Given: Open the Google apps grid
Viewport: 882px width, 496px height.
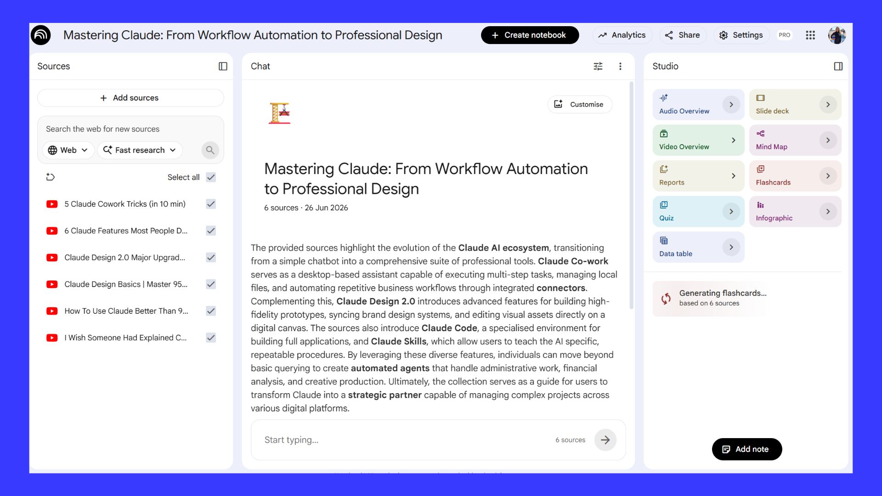Looking at the screenshot, I should tap(810, 35).
